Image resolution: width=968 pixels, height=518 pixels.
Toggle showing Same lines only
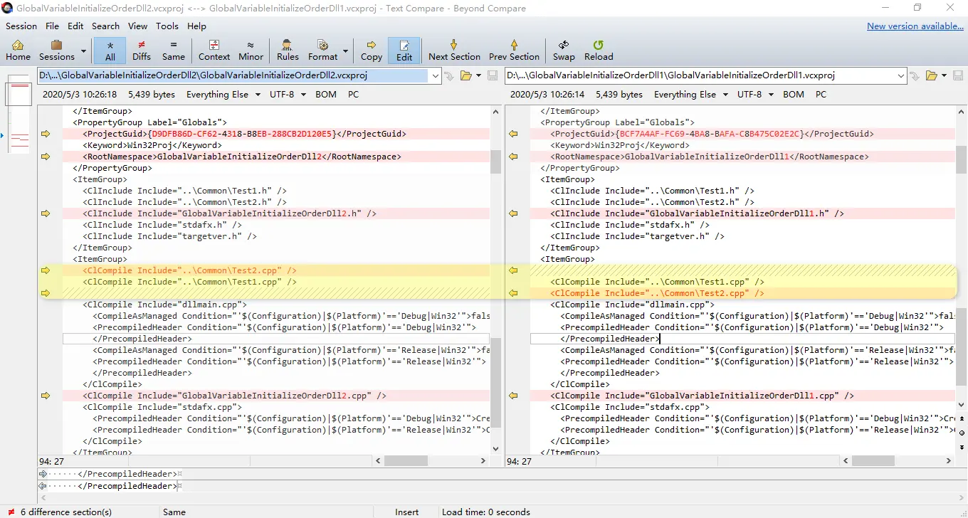pos(174,50)
